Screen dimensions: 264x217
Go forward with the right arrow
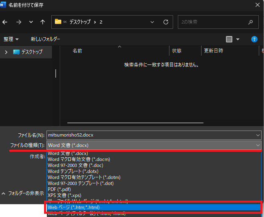[x=19, y=22]
